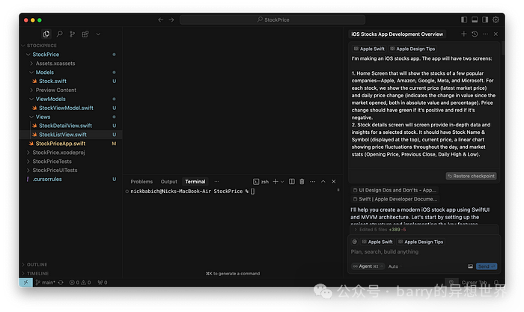Image resolution: width=524 pixels, height=312 pixels.
Task: Toggle the secondary sidebar layout icon
Action: pos(485,19)
